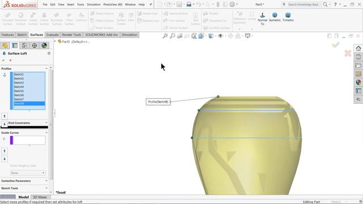Open the PhotoView 360 menu
The image size is (363, 204).
113,5
